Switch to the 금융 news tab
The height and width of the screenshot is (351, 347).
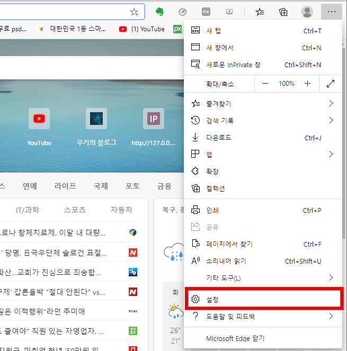tap(164, 186)
